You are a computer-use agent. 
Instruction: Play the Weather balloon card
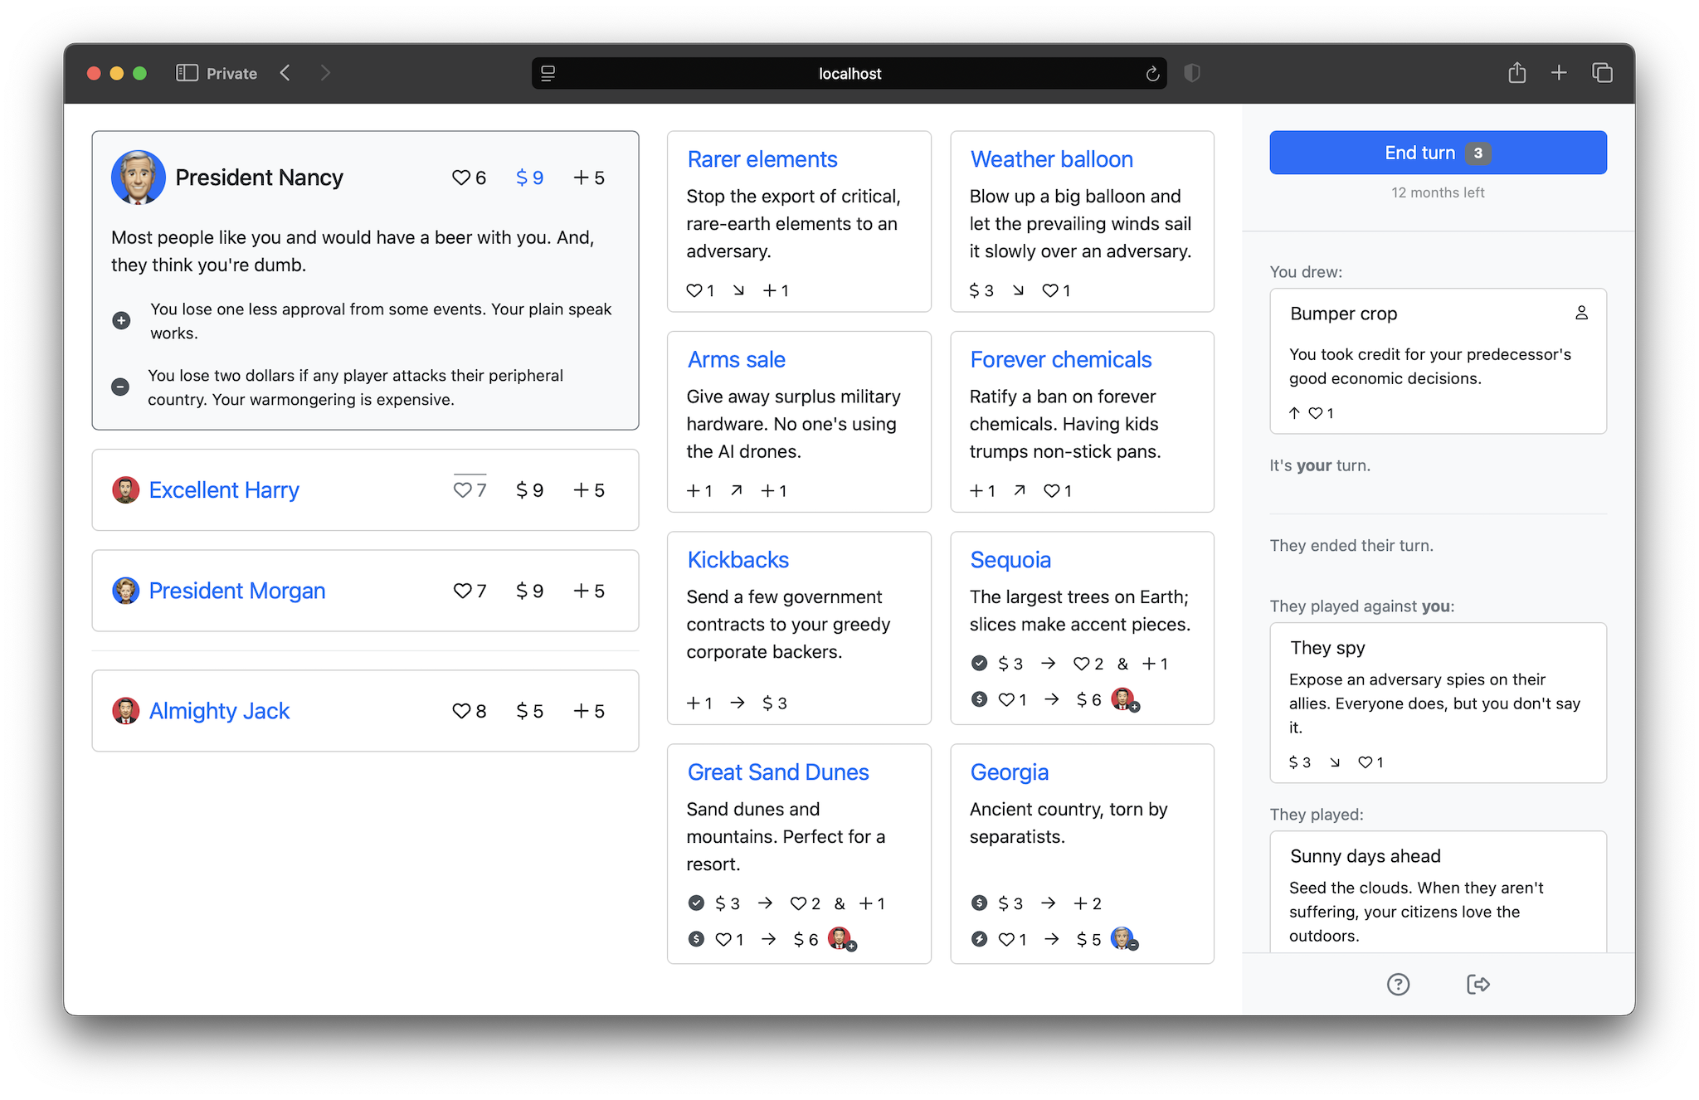(1051, 159)
